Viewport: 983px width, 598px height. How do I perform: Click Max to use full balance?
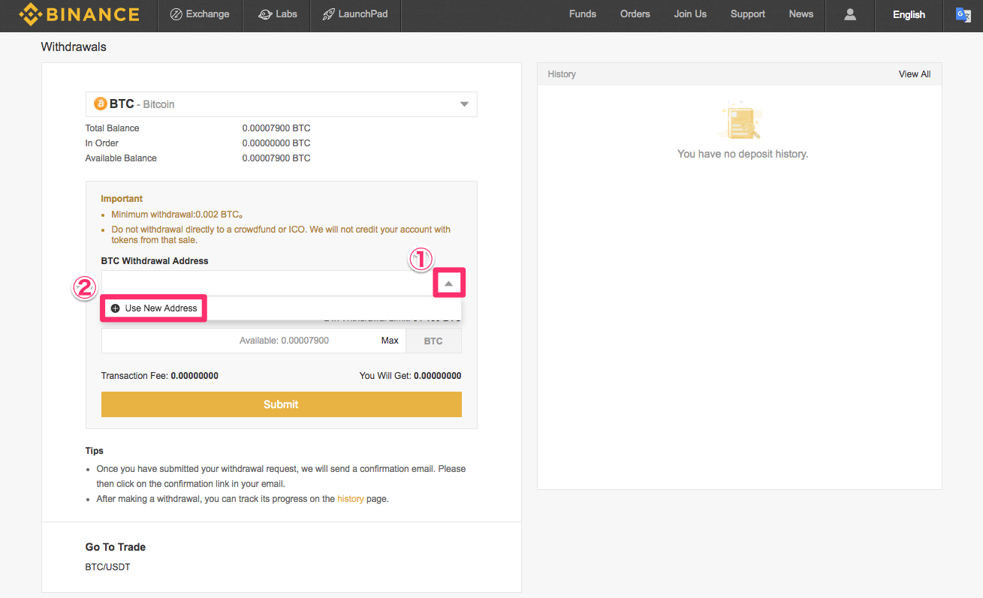(390, 341)
